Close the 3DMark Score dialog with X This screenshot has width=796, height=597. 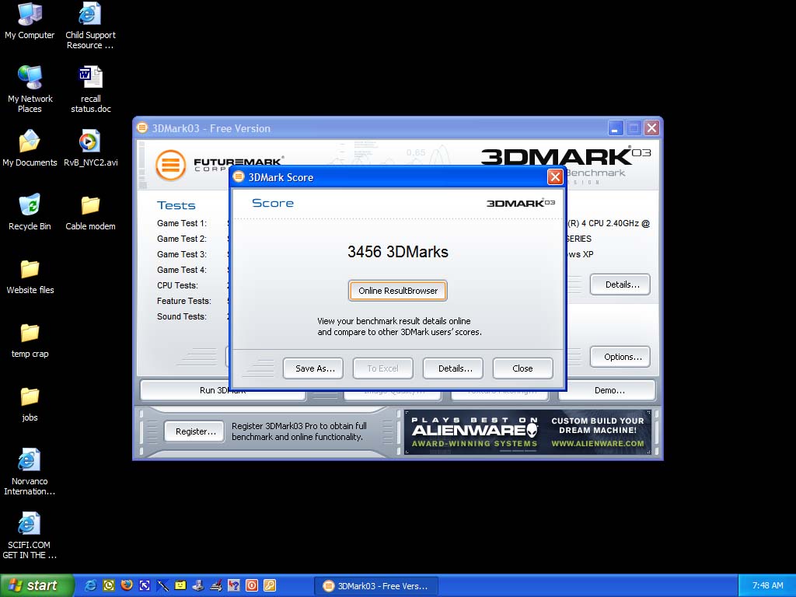(x=555, y=176)
